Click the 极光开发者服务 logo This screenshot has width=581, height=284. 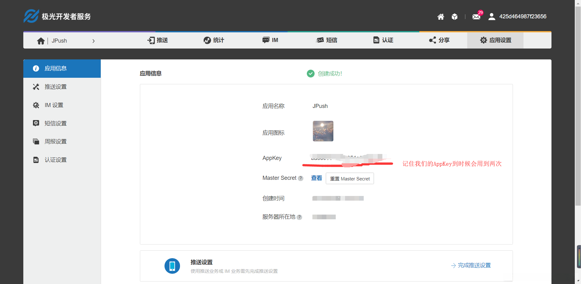[x=57, y=16]
